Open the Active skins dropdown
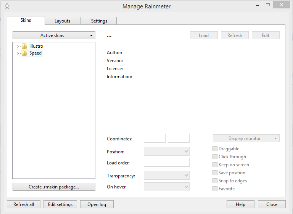Viewport: 293px width, 214px height. point(54,35)
